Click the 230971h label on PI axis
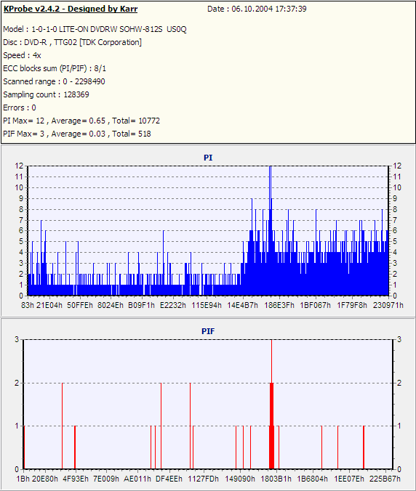 pyautogui.click(x=388, y=305)
